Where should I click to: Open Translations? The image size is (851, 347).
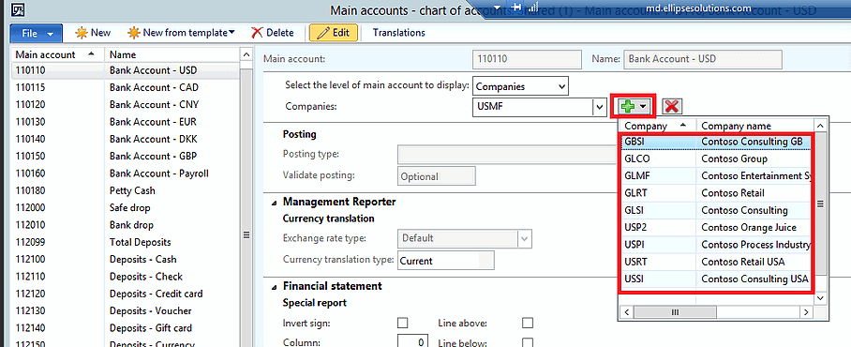tap(399, 33)
